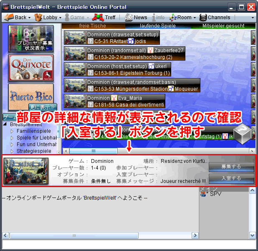
Task: Click the chat message input field
Action: [x=129, y=244]
